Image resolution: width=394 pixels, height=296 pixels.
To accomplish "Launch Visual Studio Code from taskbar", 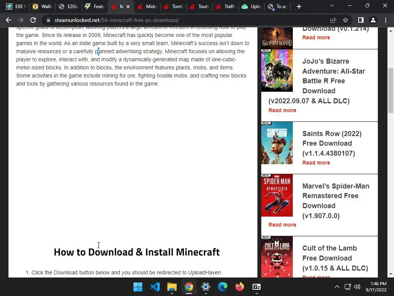I will coord(155,287).
